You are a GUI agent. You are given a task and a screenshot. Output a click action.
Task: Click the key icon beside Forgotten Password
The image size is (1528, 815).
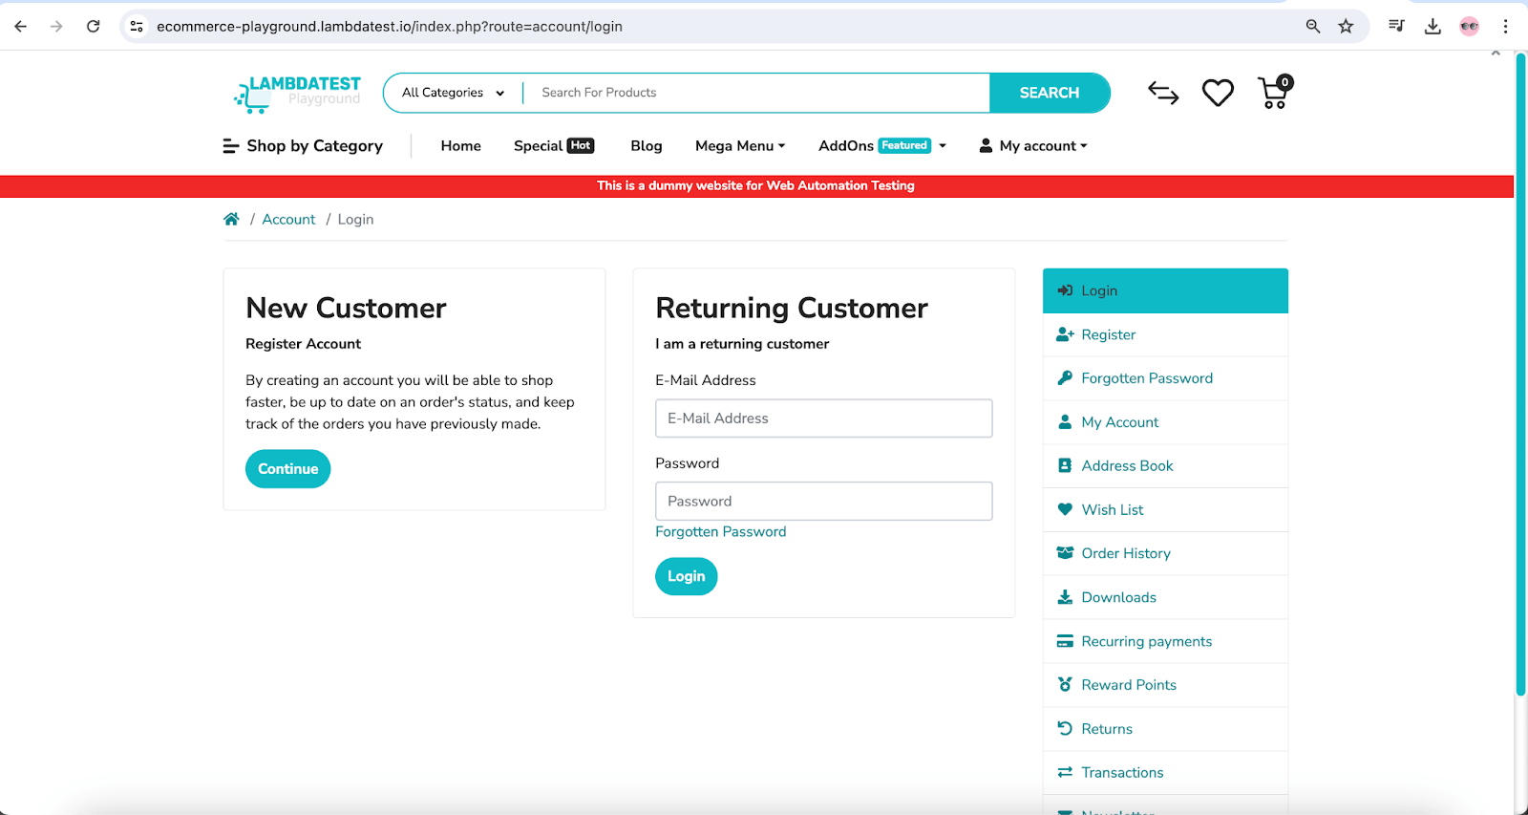tap(1065, 378)
